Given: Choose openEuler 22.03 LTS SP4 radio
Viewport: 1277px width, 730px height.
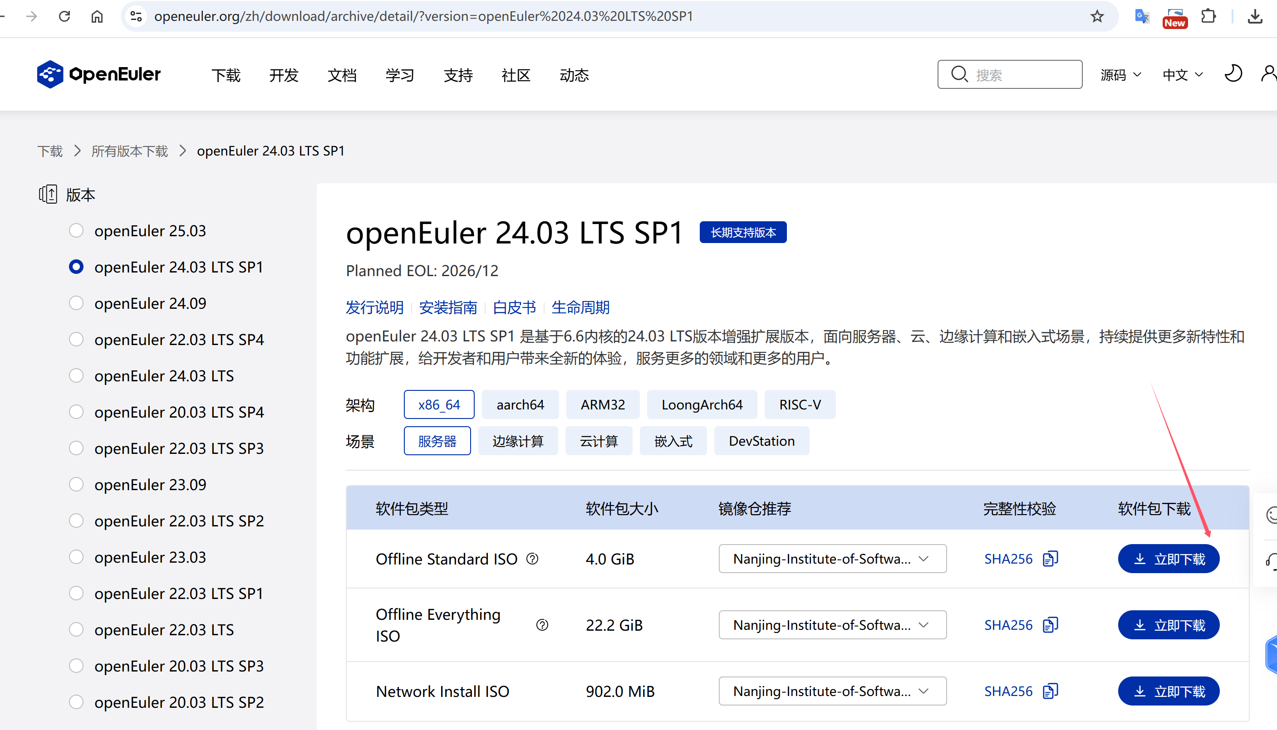Looking at the screenshot, I should click(x=76, y=340).
